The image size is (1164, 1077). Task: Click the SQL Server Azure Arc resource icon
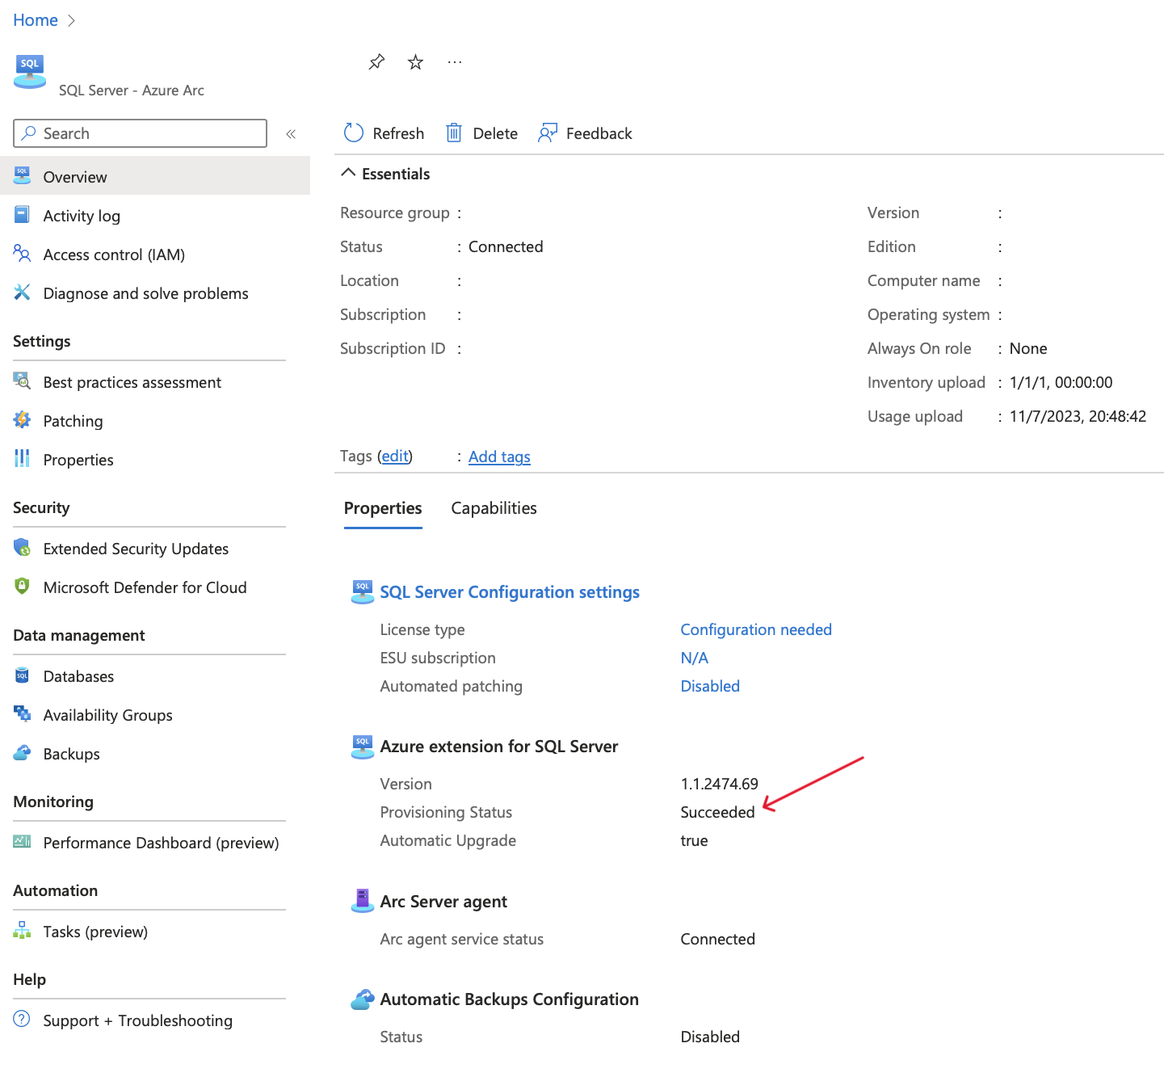(x=30, y=72)
